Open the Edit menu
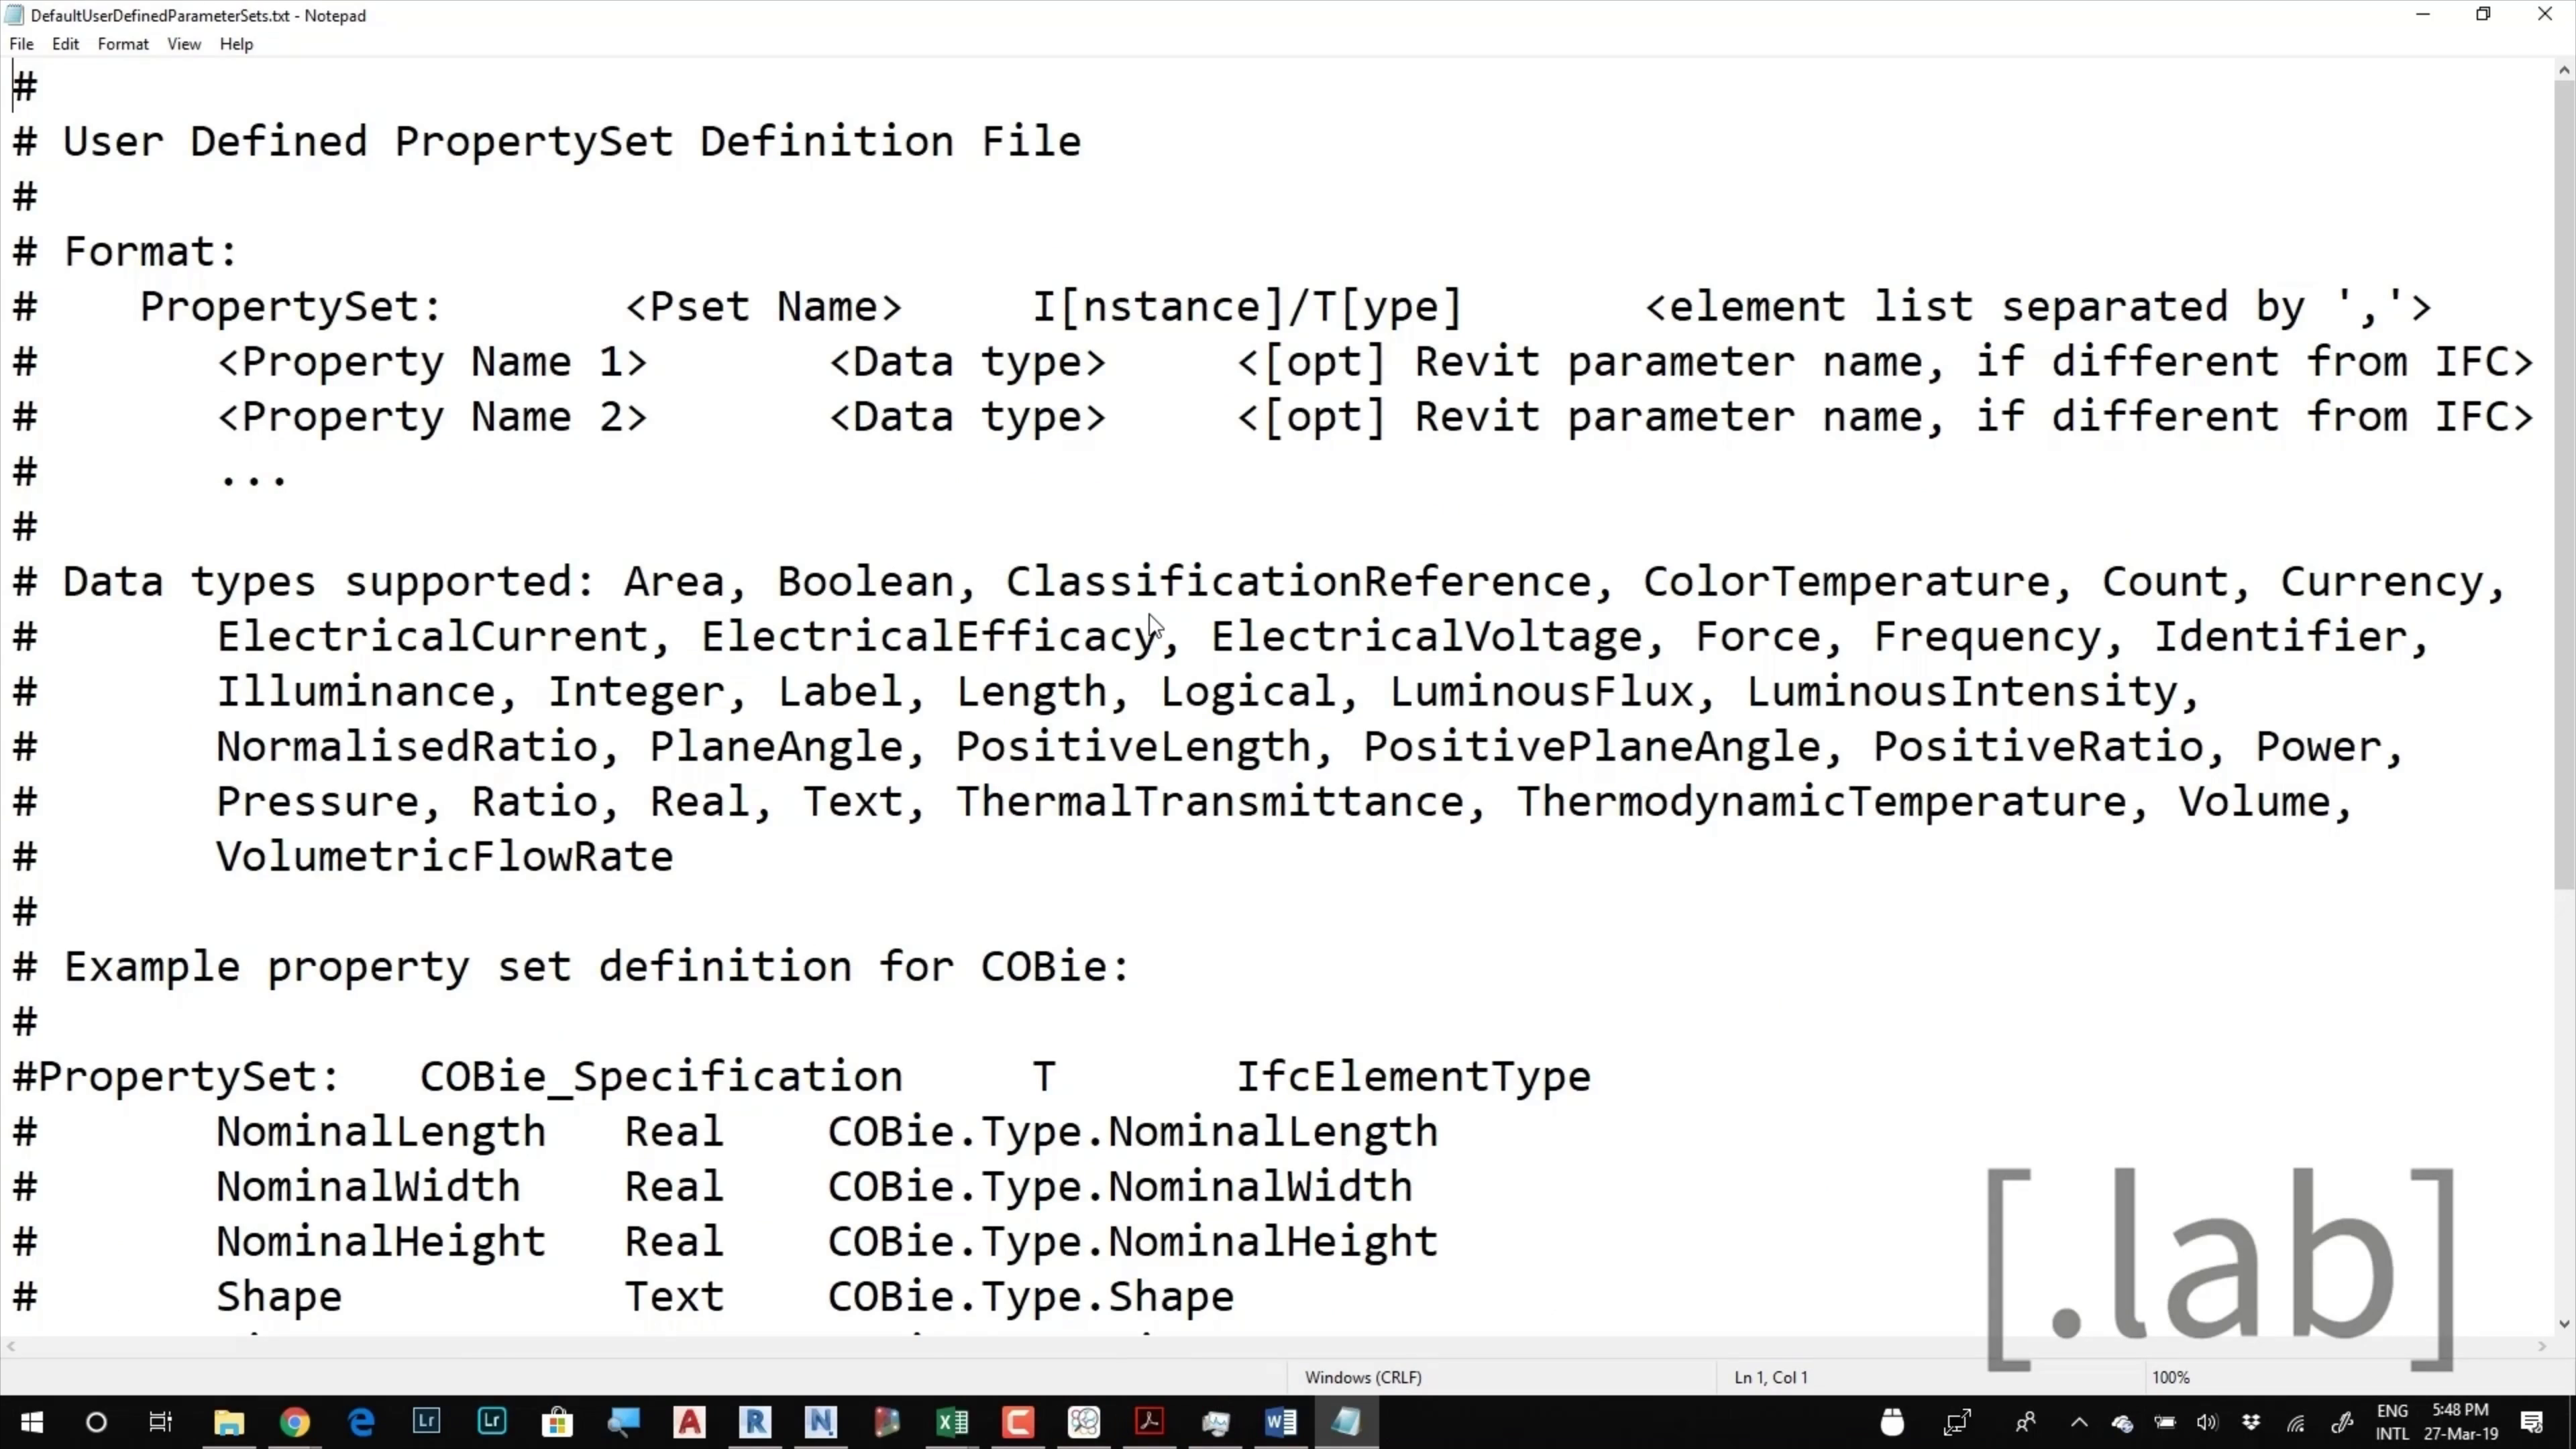The width and height of the screenshot is (2576, 1449). tap(65, 44)
